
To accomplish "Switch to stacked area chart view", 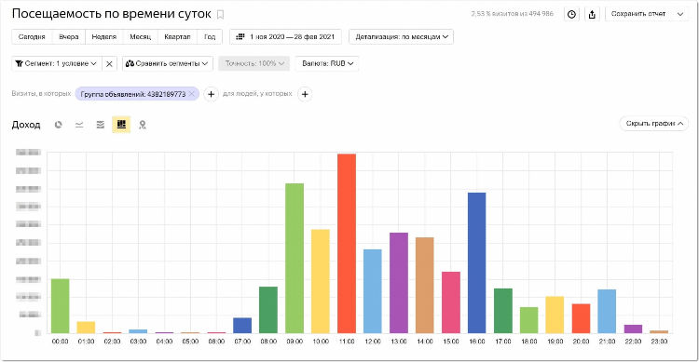I will [101, 125].
